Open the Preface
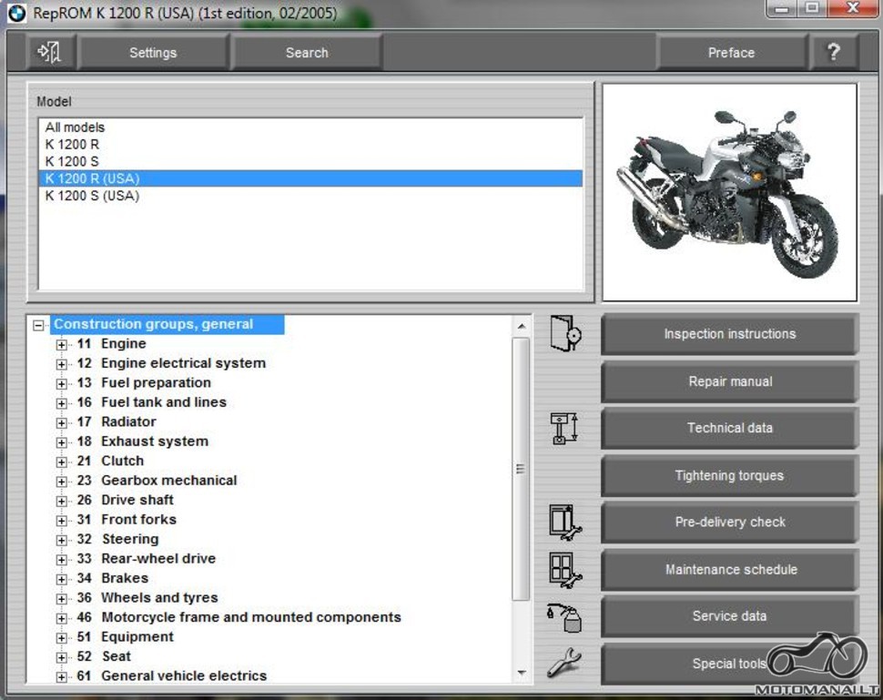 (731, 53)
